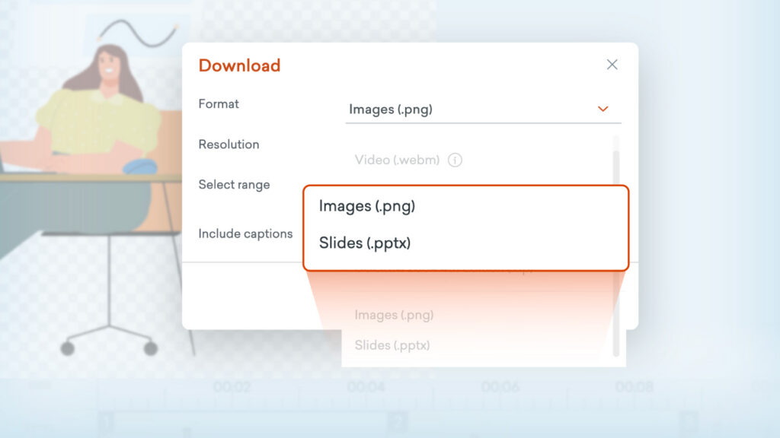Select the squiggly line above the character
This screenshot has height=438, width=780.
tap(137, 30)
